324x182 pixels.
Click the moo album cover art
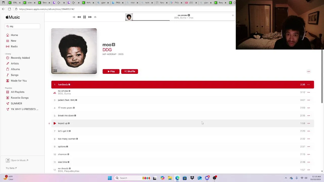[74, 51]
